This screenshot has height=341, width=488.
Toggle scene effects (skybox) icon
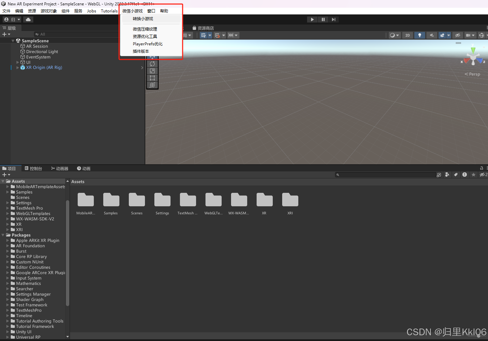[442, 35]
